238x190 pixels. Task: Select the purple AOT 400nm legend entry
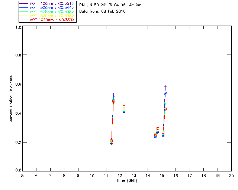coord(47,3)
